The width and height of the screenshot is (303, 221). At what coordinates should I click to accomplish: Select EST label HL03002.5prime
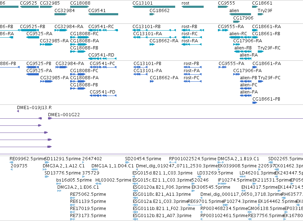tap(113, 180)
